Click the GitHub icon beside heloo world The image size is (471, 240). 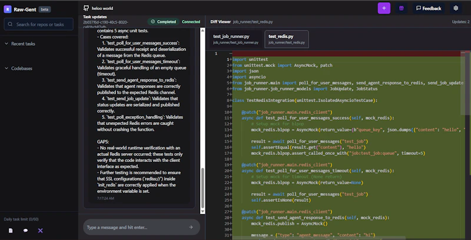coord(86,8)
